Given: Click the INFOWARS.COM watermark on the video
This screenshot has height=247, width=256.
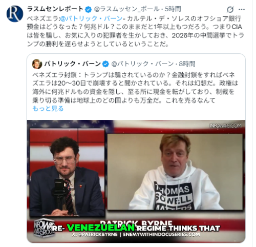Looking at the screenshot, I should click(x=225, y=126).
